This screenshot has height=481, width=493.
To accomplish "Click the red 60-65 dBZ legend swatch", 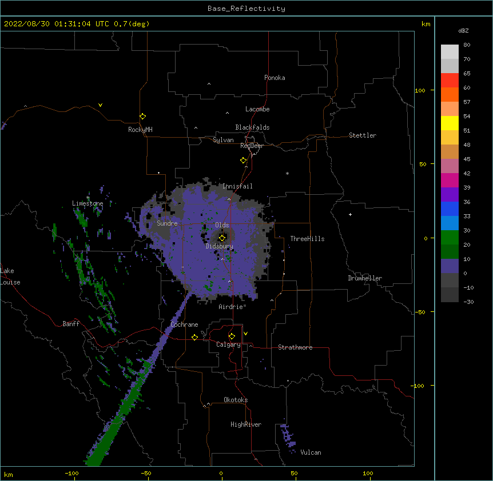I will tap(450, 81).
